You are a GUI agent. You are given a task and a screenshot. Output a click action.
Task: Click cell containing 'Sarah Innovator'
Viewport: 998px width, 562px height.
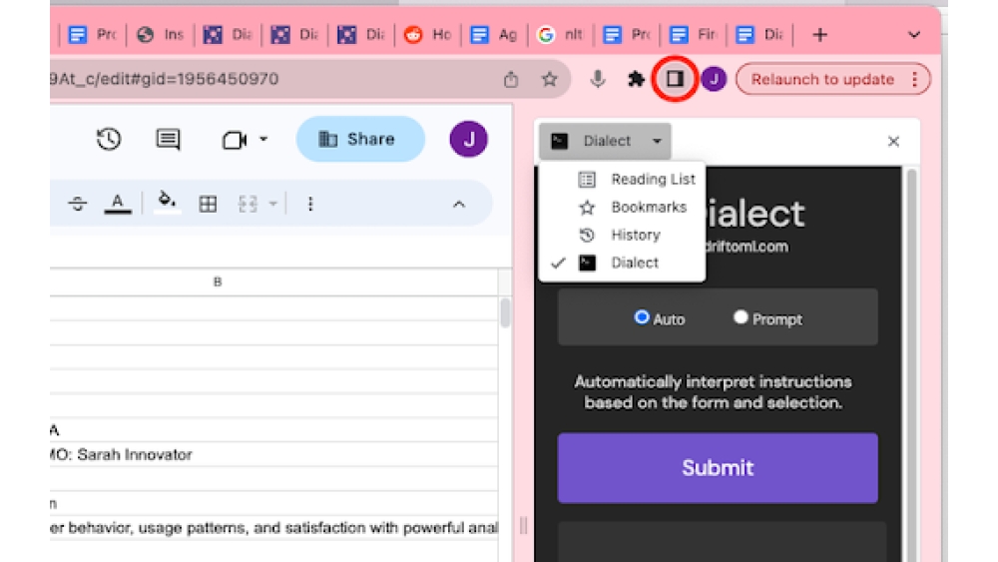click(273, 454)
